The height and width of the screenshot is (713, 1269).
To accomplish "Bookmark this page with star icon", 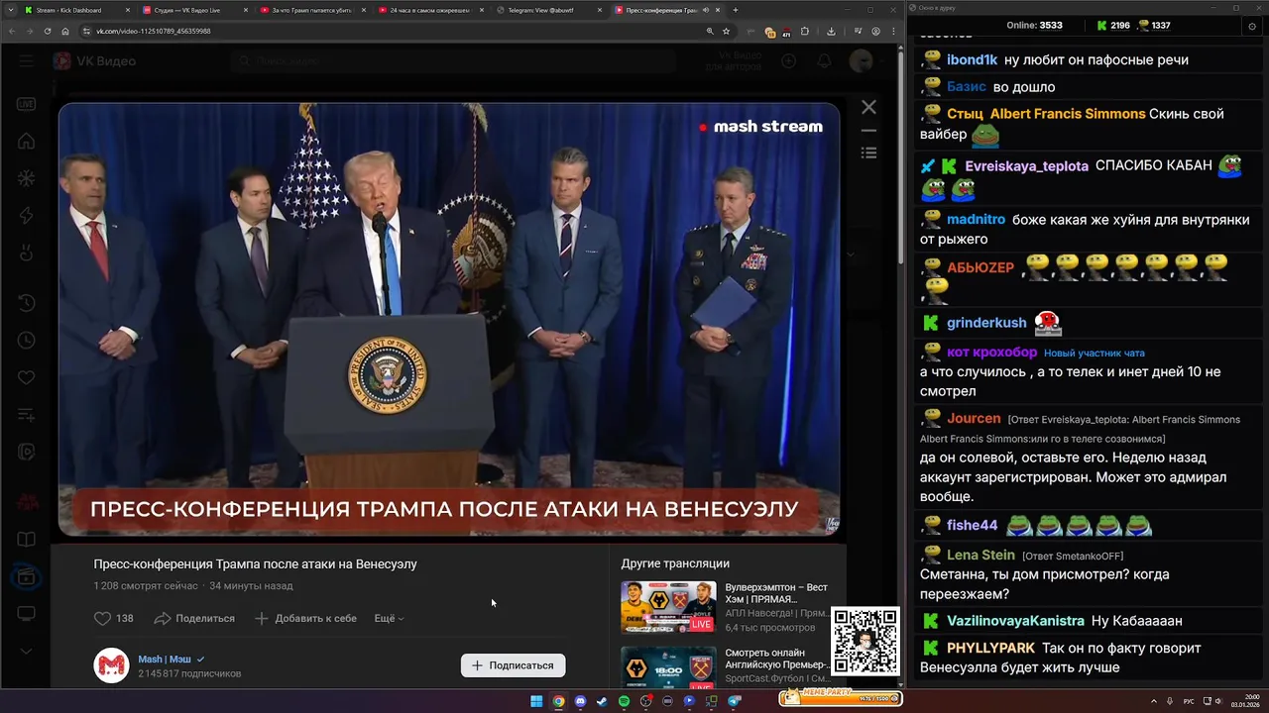I will tap(727, 31).
